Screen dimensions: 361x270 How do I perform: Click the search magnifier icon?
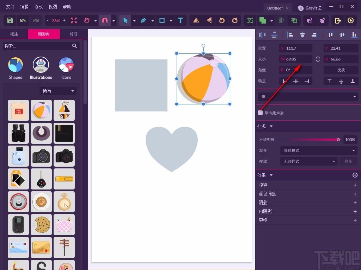point(75,46)
